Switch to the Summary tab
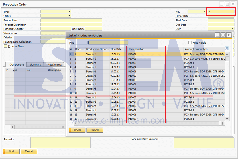This screenshot has height=159, width=238. (x=36, y=65)
